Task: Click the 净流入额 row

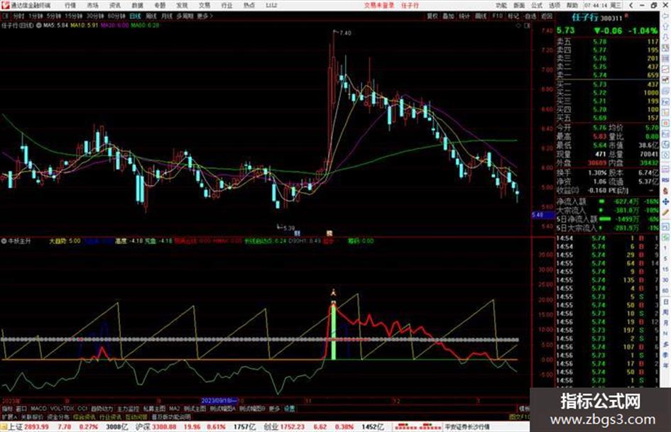Action: [607, 201]
